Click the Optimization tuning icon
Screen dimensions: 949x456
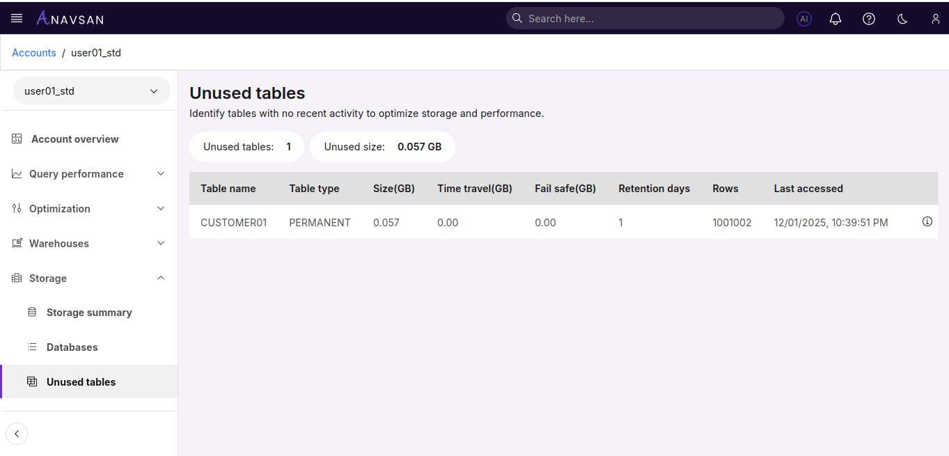(x=16, y=208)
